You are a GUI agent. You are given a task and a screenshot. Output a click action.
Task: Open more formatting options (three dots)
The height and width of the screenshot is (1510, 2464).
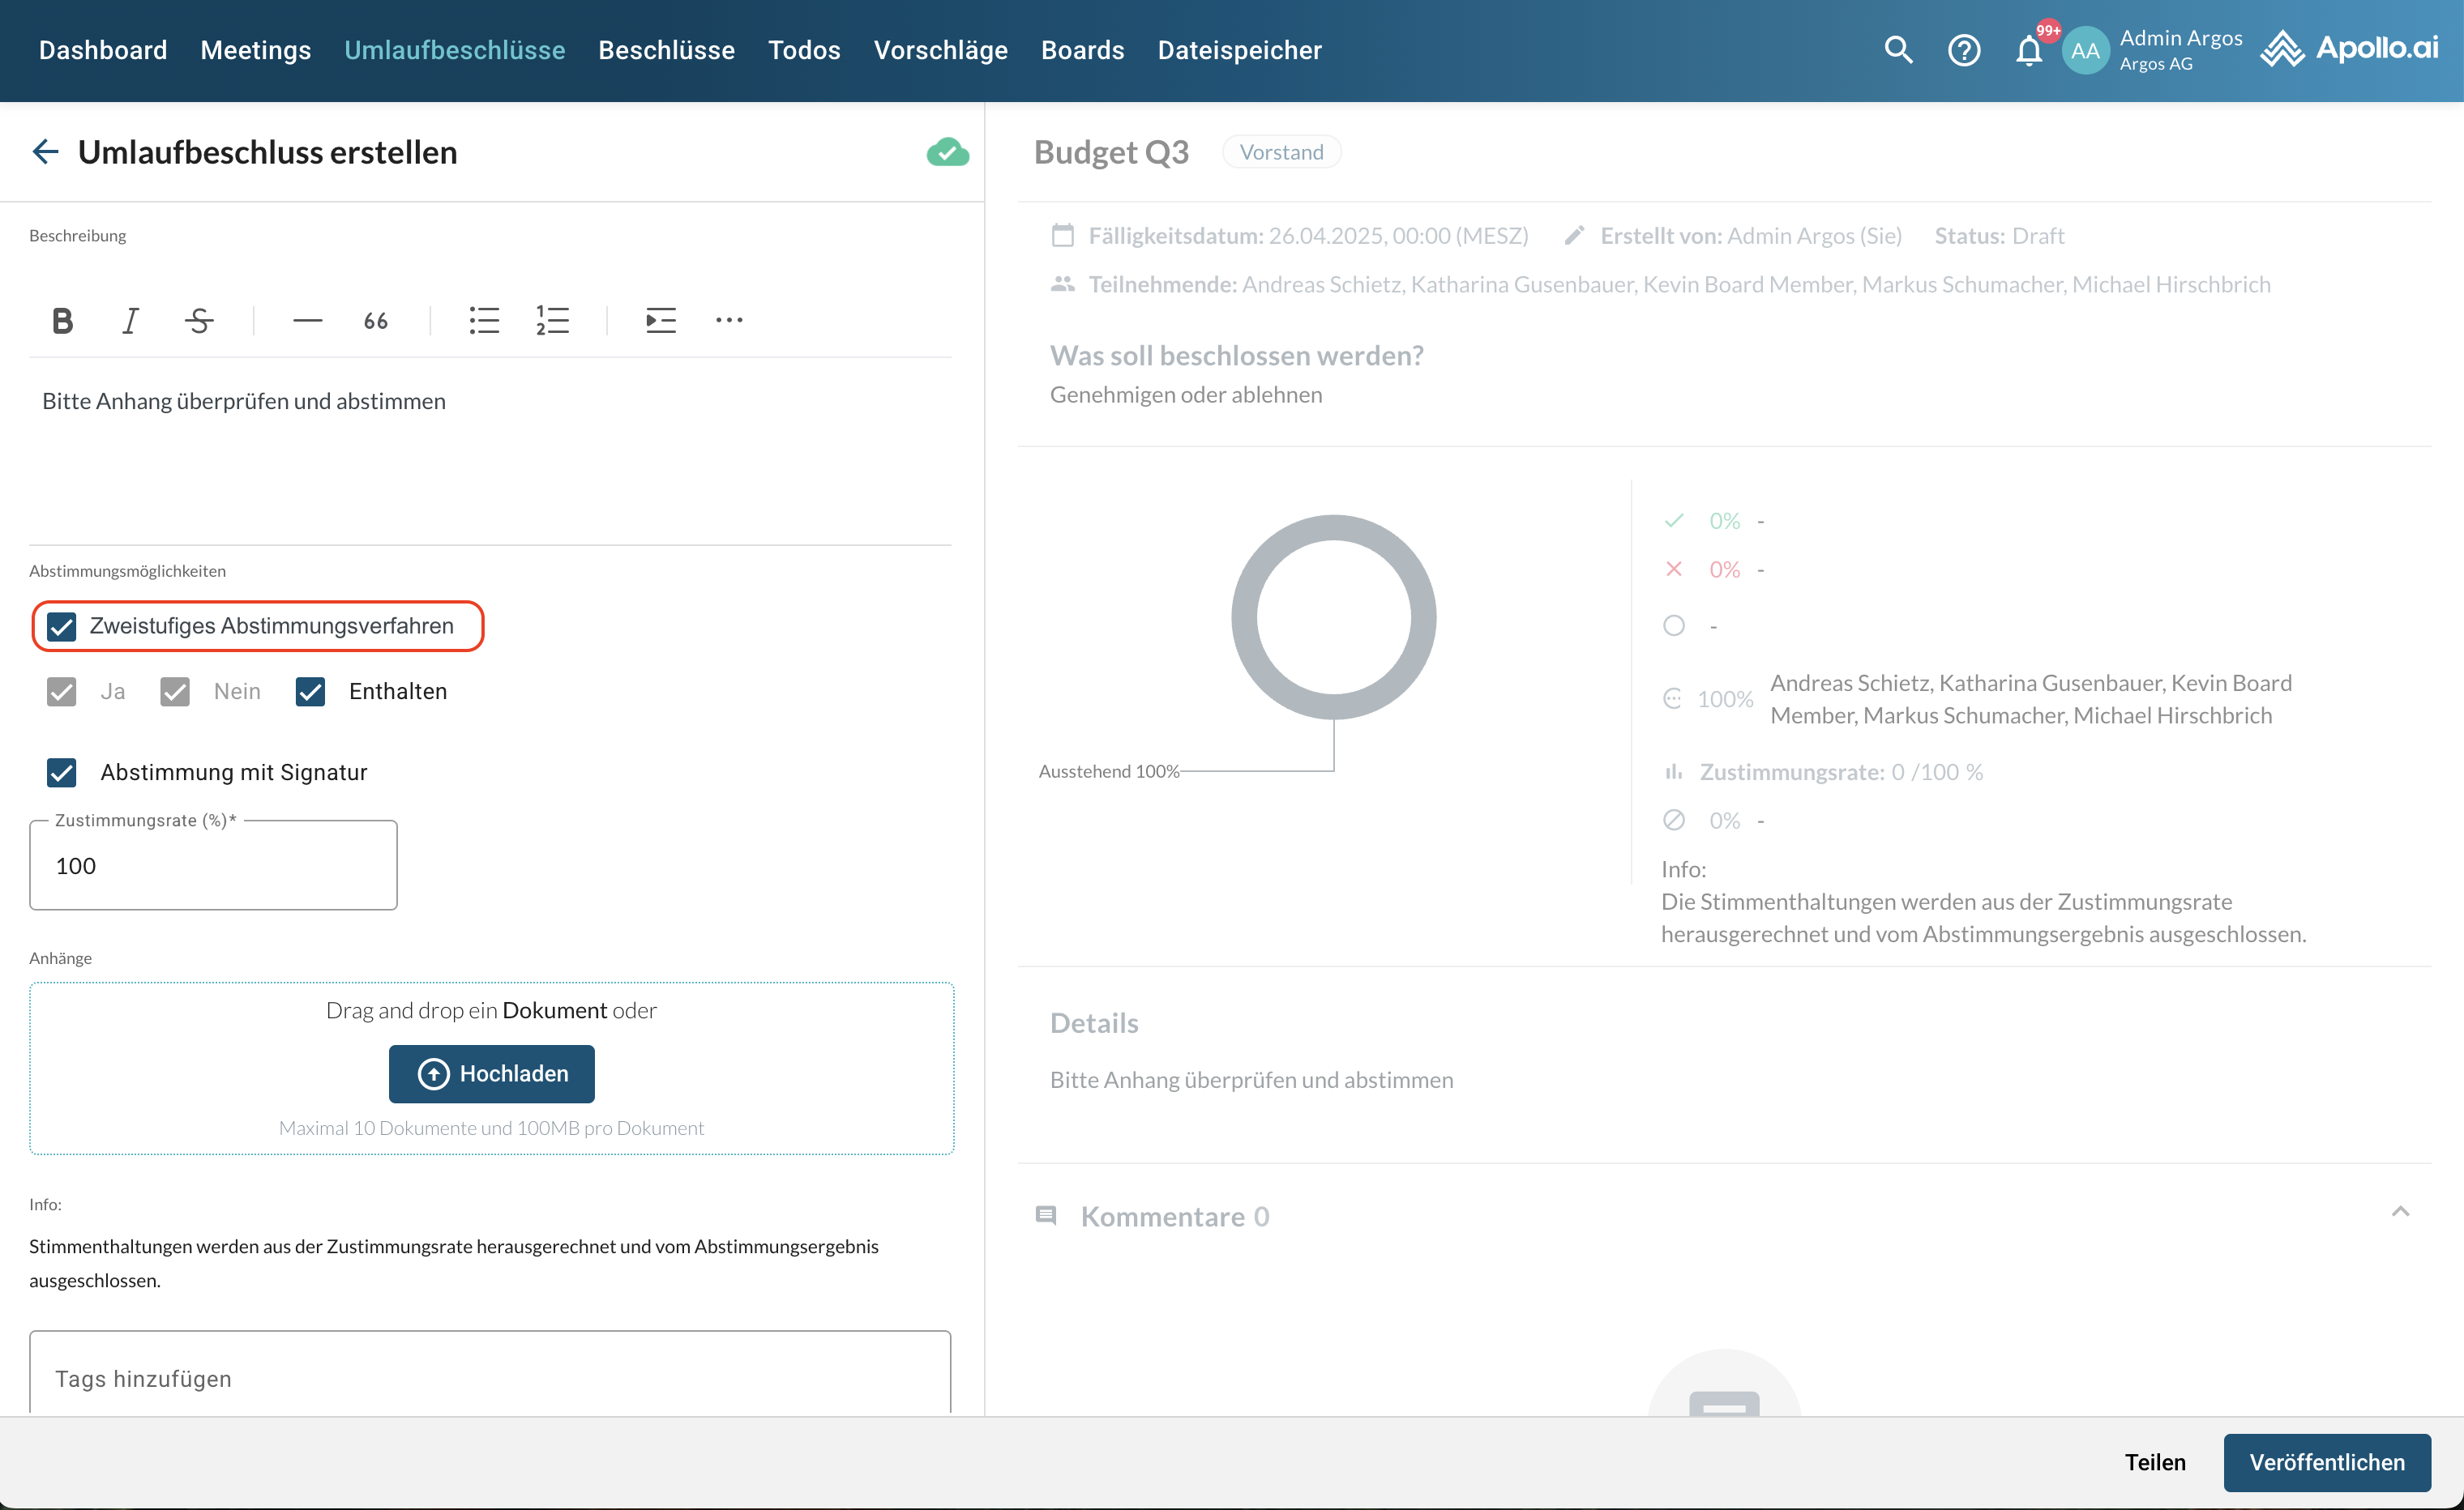tap(729, 321)
